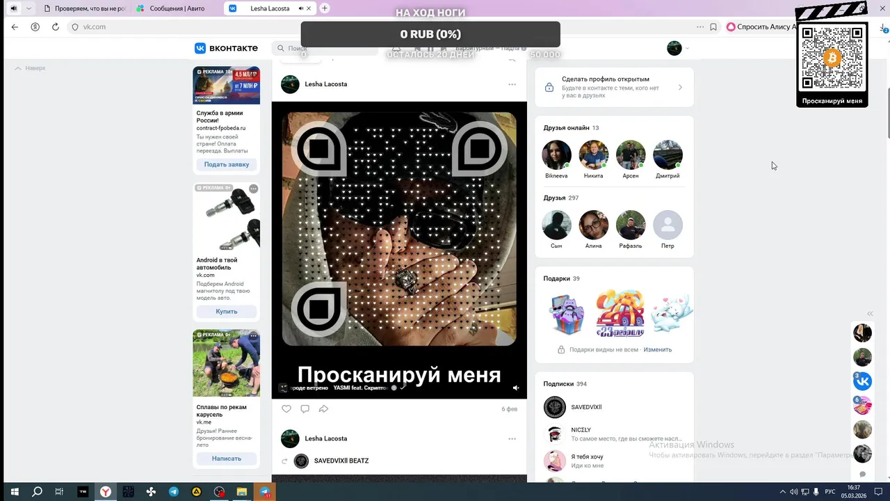The height and width of the screenshot is (501, 890).
Task: Reload the page with refresh icon
Action: point(56,27)
